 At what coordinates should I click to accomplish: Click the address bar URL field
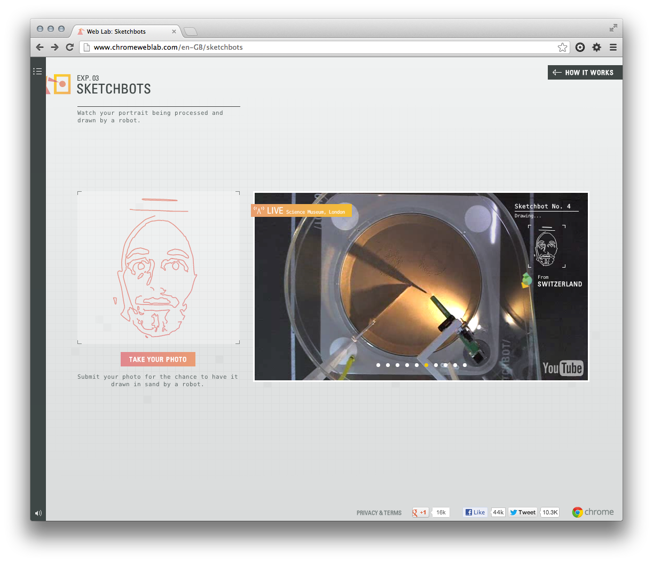[320, 48]
